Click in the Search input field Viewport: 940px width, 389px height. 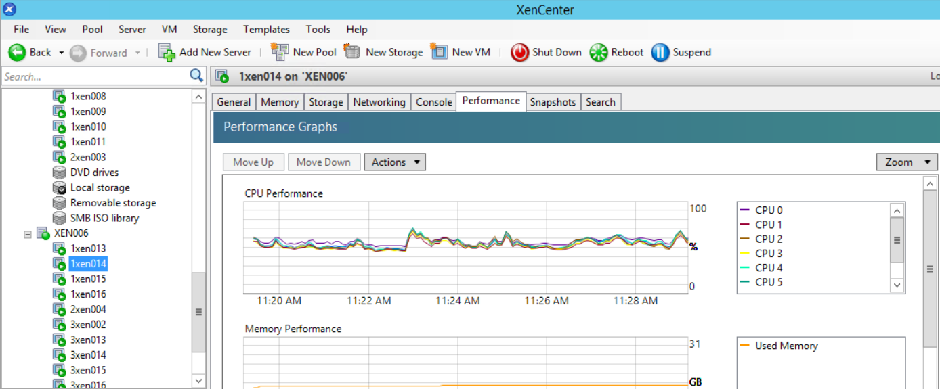click(x=95, y=76)
